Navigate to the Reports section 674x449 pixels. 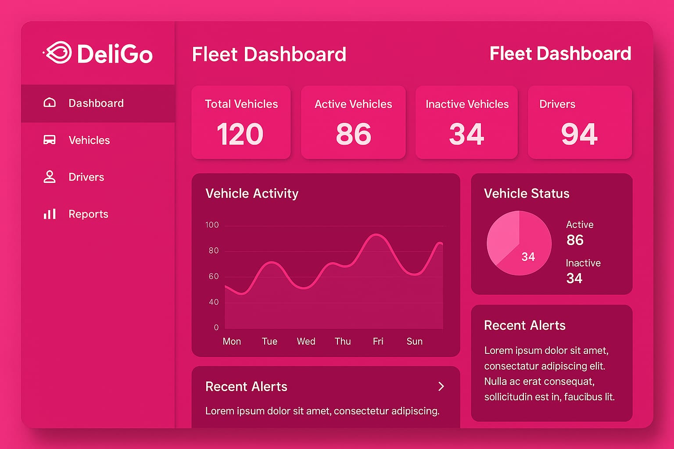[x=88, y=214]
